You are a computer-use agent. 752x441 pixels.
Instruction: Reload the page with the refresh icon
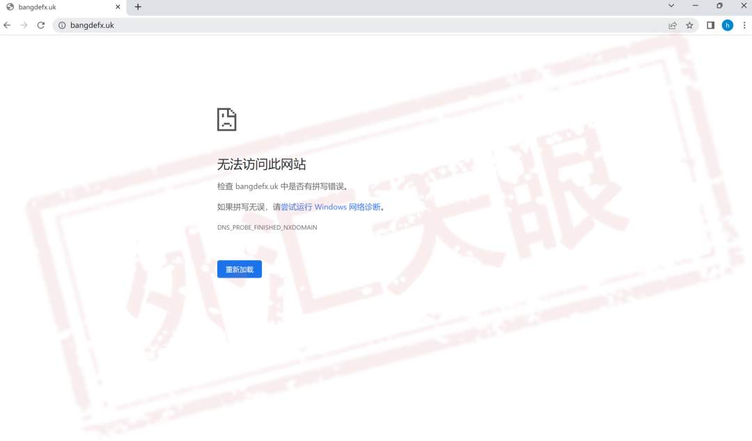point(41,26)
